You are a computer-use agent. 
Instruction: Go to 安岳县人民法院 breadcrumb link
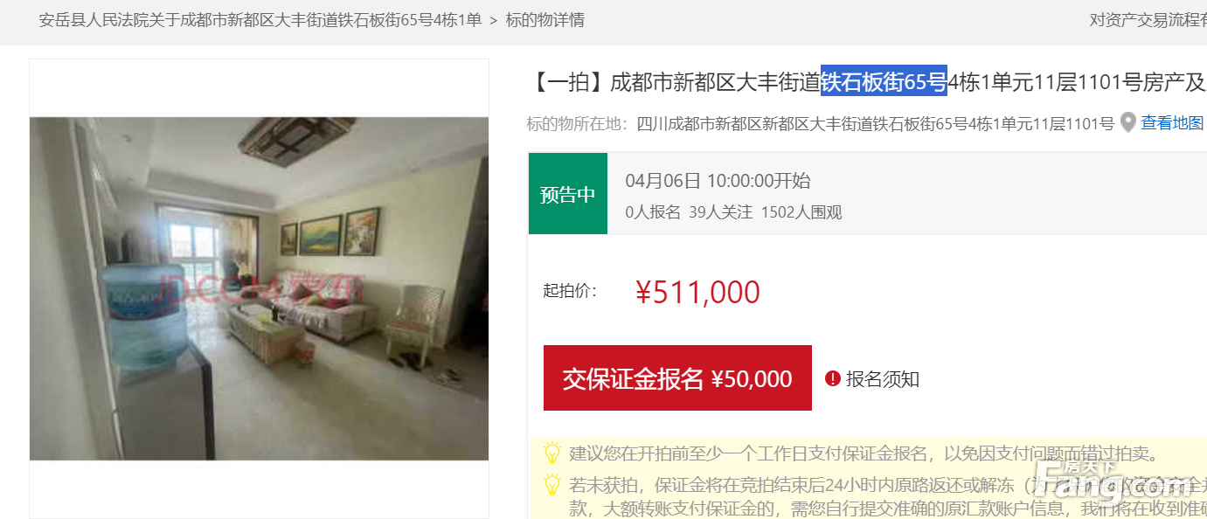(260, 19)
